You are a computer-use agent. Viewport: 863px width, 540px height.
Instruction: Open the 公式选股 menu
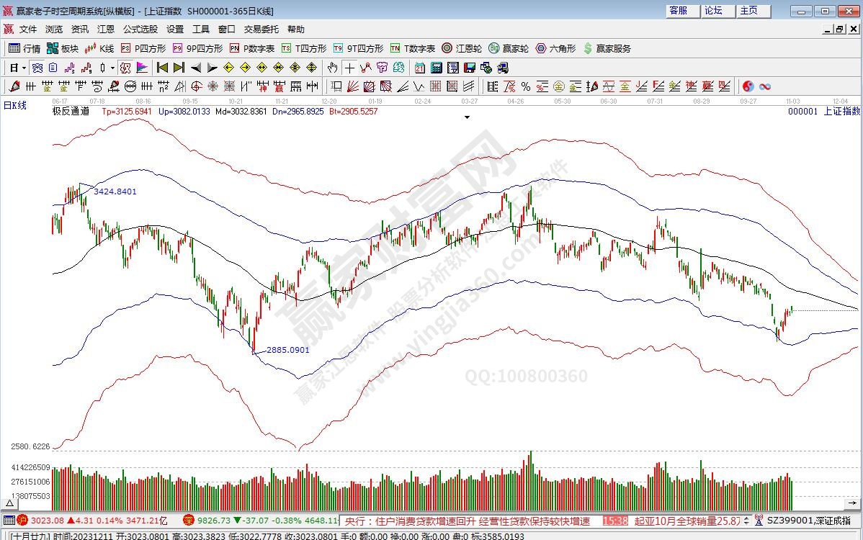(x=140, y=30)
